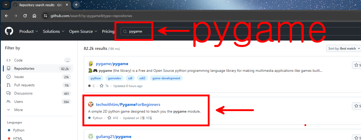Viewport: 361px width, 140px height.
Task: Click the magnifier icon in search box
Action: pyautogui.click(x=125, y=32)
